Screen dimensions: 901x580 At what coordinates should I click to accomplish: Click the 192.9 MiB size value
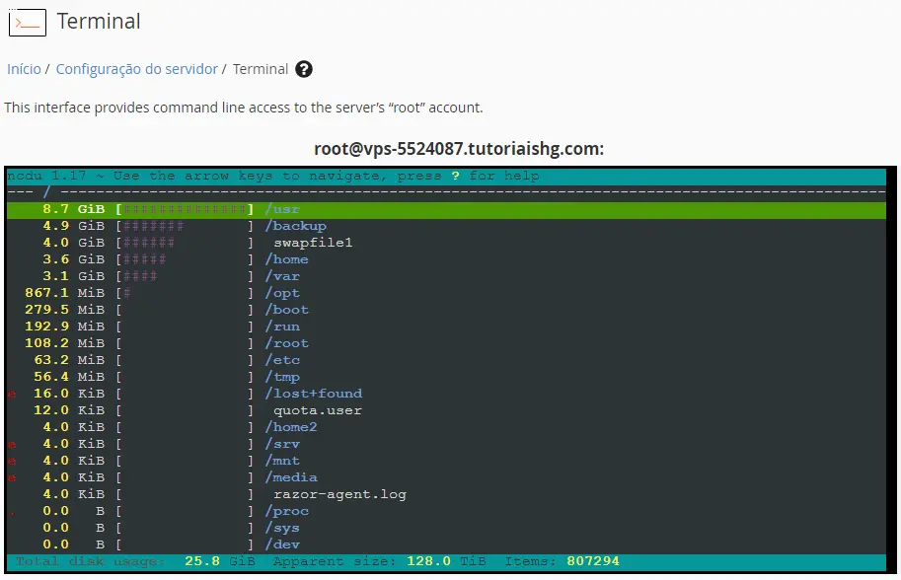point(65,326)
